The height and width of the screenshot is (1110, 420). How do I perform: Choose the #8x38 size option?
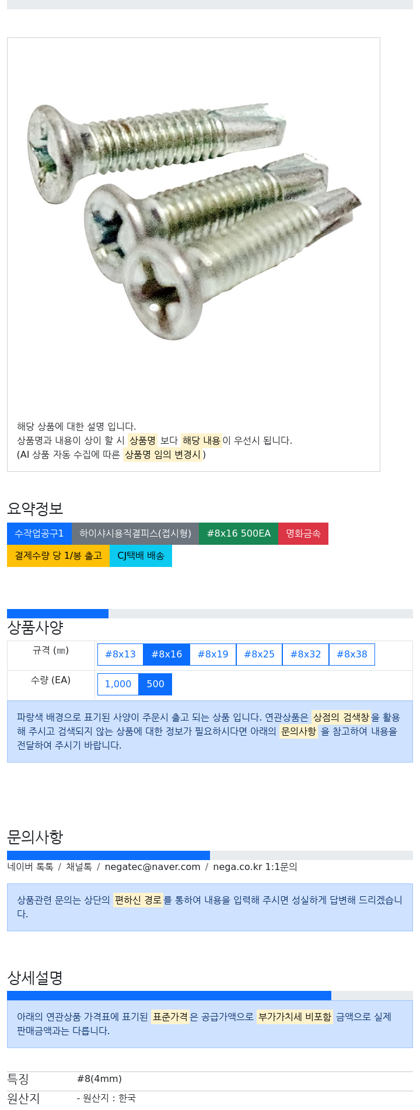[352, 655]
